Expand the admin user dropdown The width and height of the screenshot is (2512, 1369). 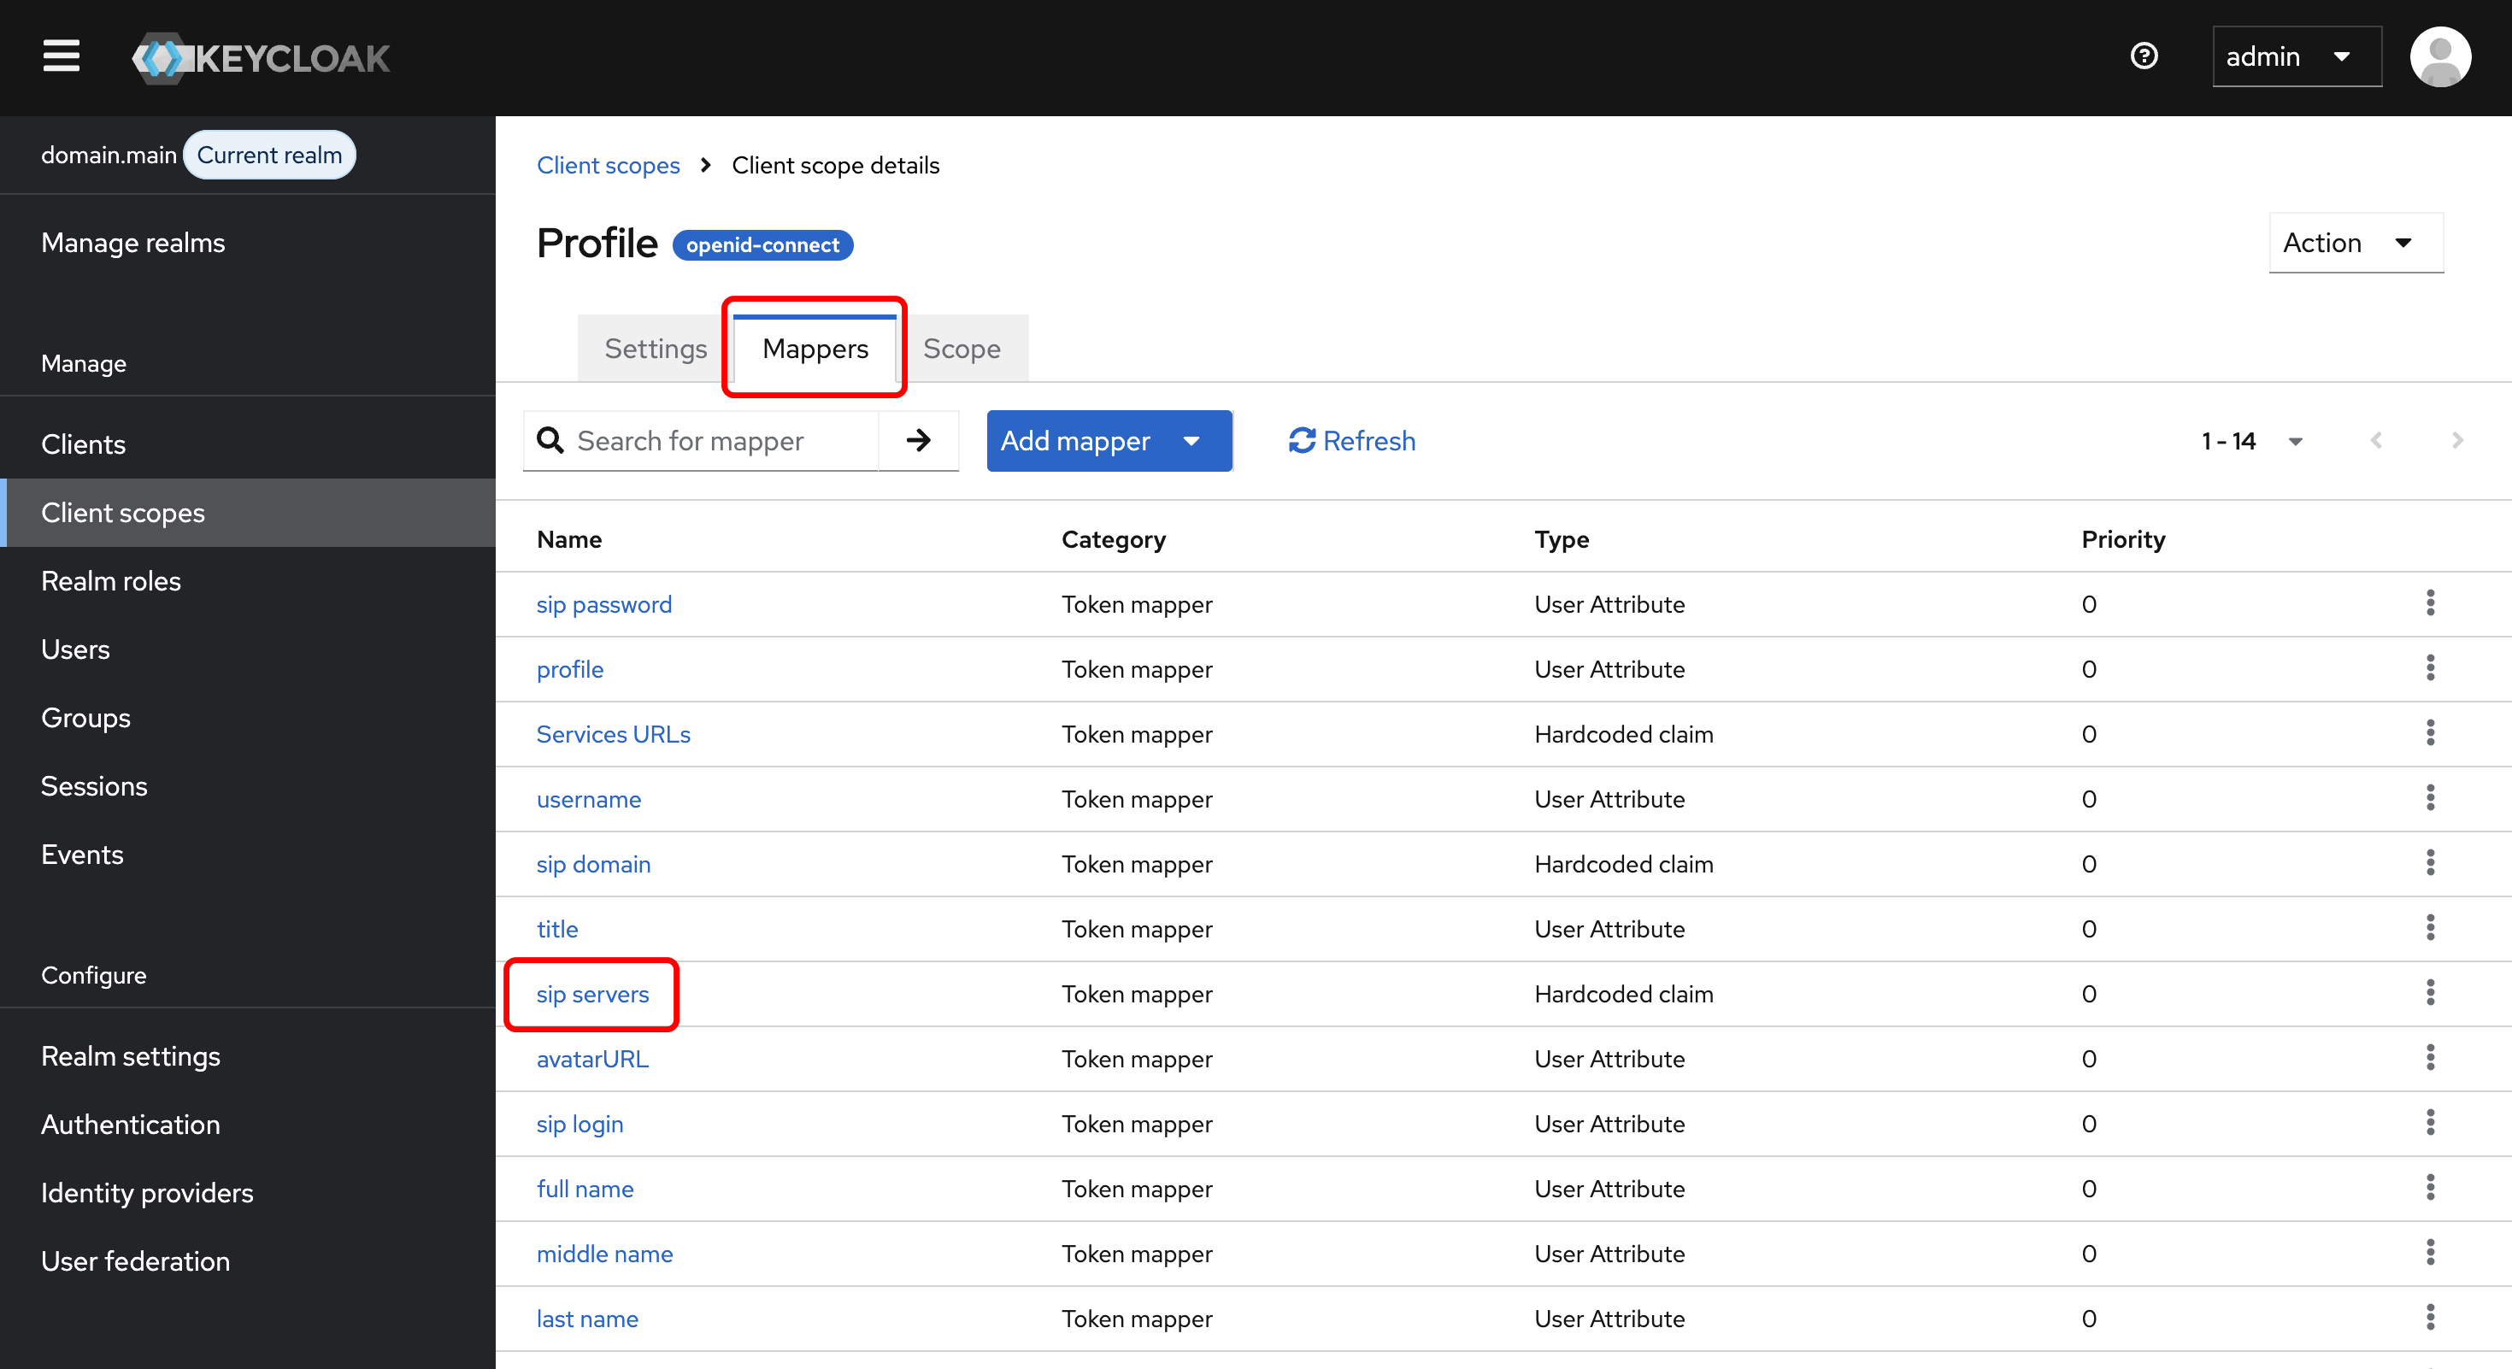[2296, 56]
